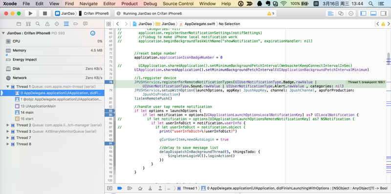Viewport: 391px width, 194px height.
Task: Open the Report navigator speech-bubble icon
Action: point(85,24)
